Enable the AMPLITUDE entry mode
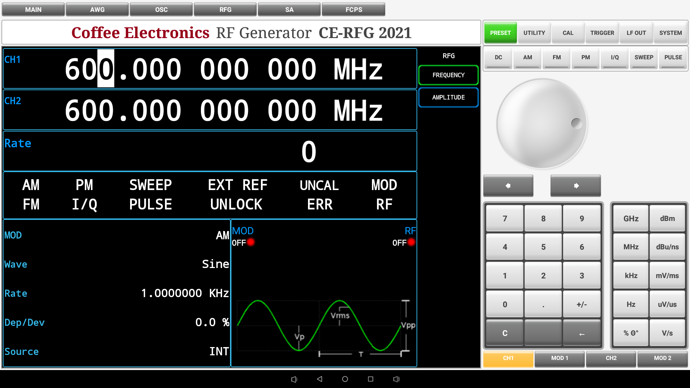The width and height of the screenshot is (690, 388). pos(448,97)
